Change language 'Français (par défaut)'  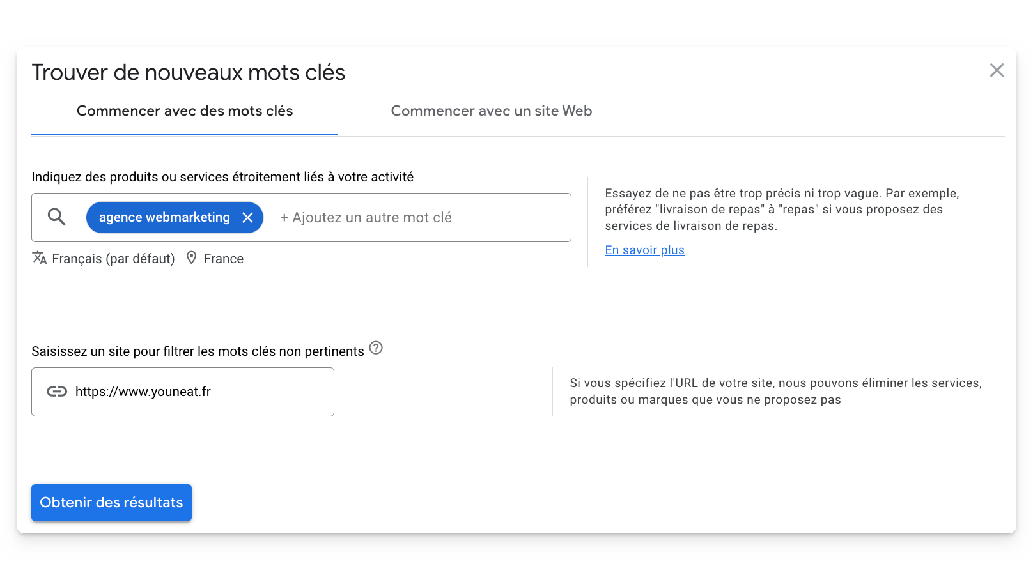click(x=113, y=259)
